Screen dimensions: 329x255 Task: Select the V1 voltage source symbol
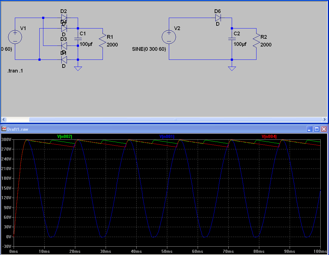pyautogui.click(x=15, y=37)
